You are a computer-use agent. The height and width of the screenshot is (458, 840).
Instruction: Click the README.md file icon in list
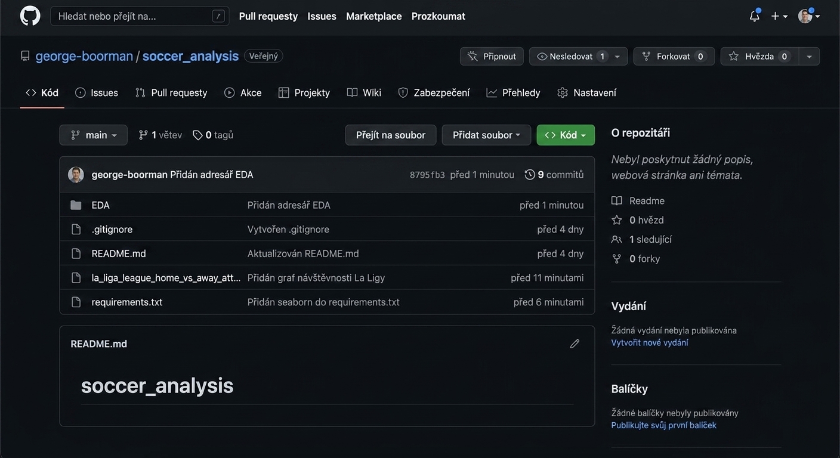[76, 253]
